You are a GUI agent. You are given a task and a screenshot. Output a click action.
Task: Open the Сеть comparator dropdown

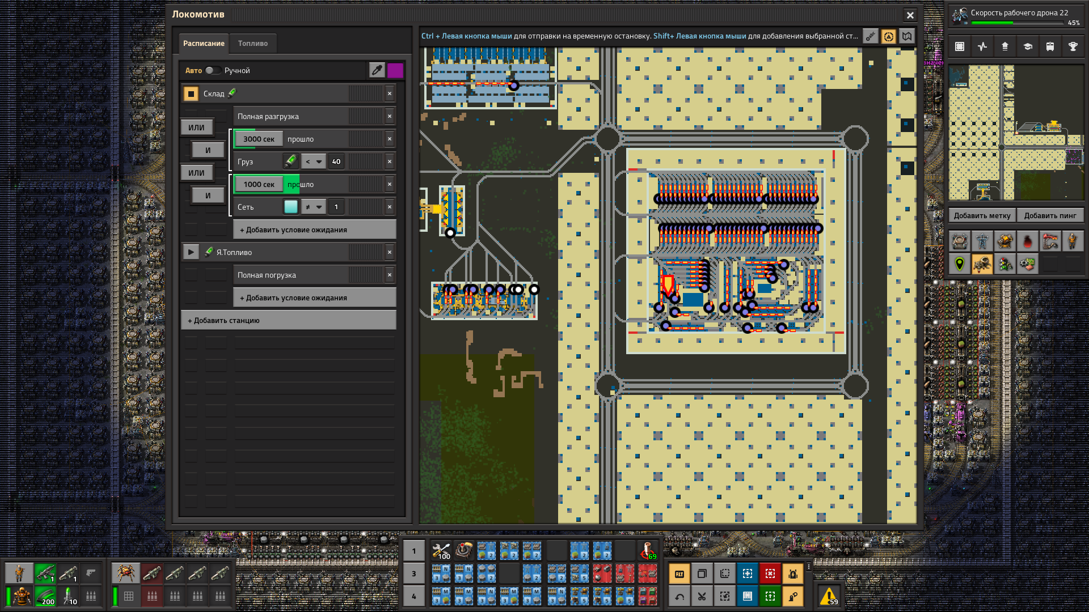[x=314, y=207]
